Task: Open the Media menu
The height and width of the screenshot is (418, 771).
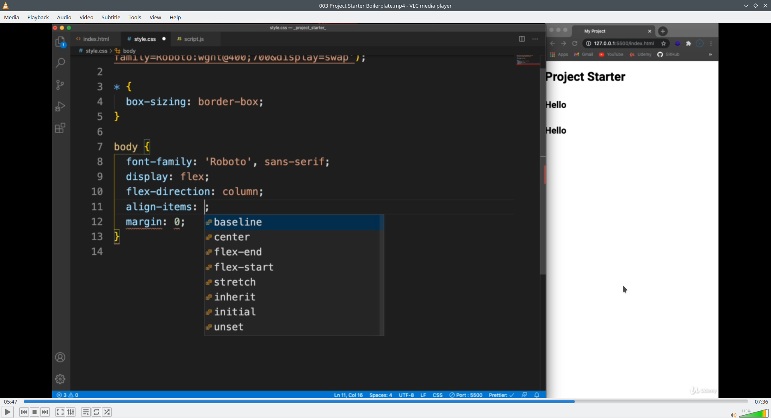Action: point(12,17)
